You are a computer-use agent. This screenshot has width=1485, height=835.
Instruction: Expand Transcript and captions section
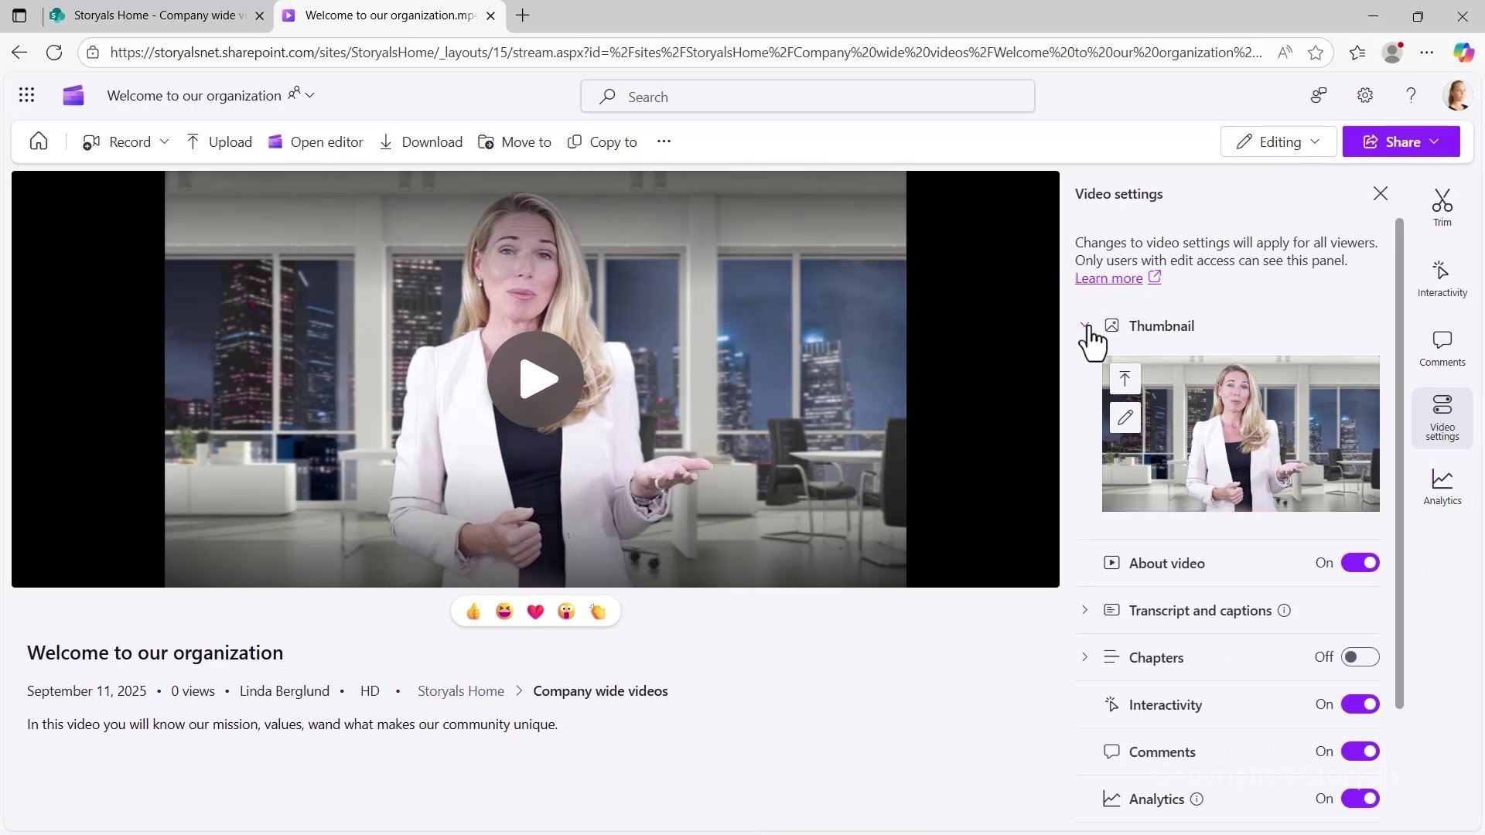pos(1084,610)
